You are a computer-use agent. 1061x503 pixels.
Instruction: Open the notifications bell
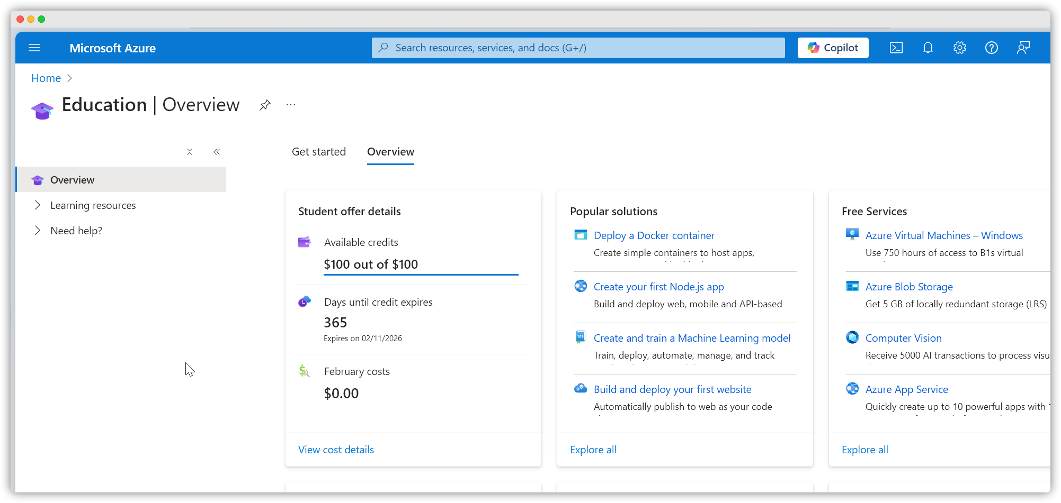(x=928, y=48)
